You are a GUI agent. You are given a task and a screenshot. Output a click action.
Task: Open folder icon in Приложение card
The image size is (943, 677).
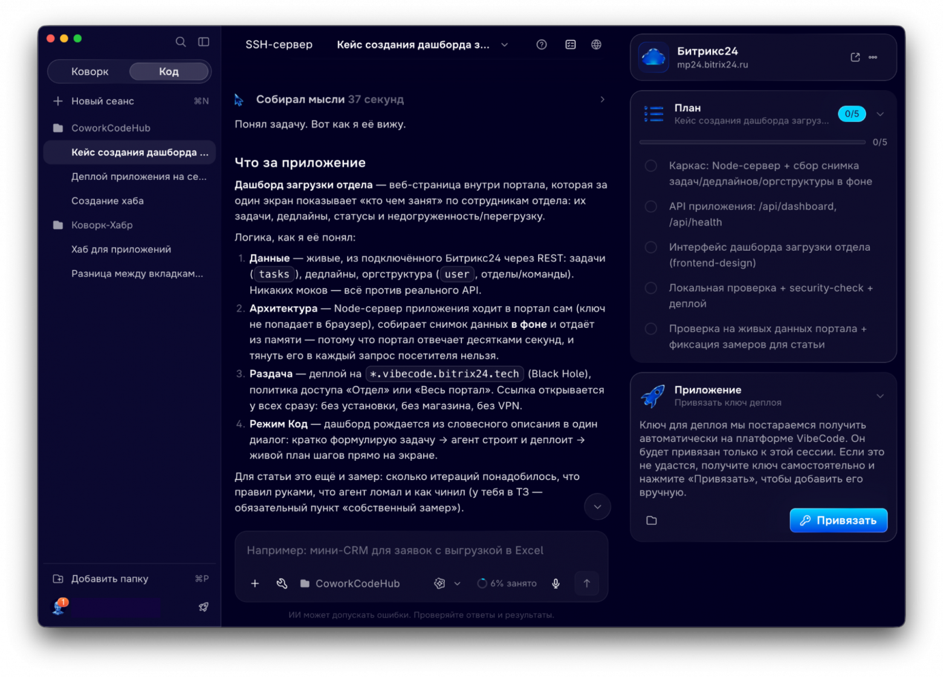coord(651,521)
